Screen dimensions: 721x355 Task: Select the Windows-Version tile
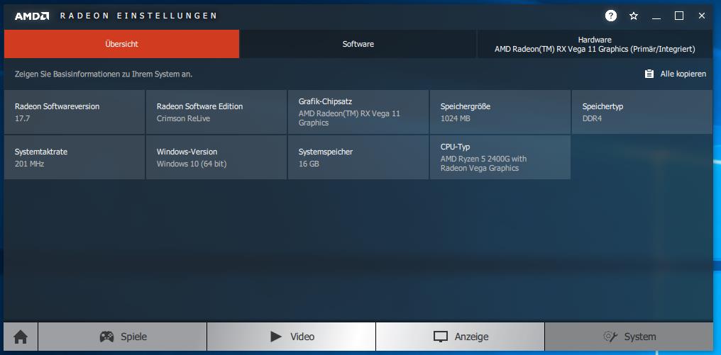[216, 157]
